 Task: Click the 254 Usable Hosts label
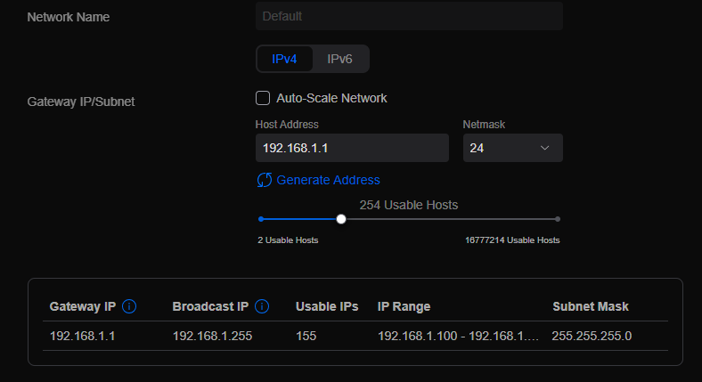click(409, 205)
